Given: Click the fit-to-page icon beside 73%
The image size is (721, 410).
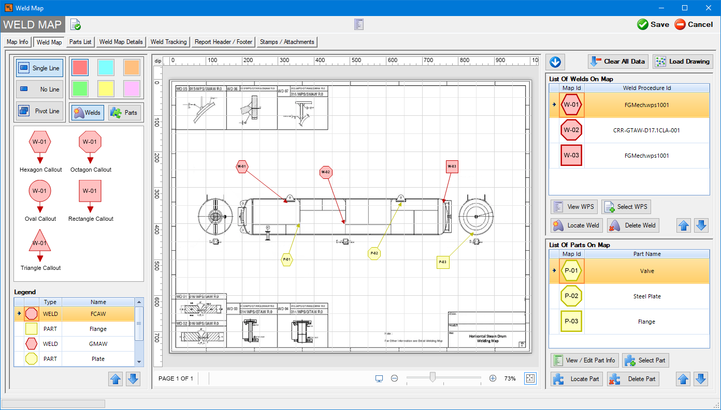Looking at the screenshot, I should tap(530, 378).
